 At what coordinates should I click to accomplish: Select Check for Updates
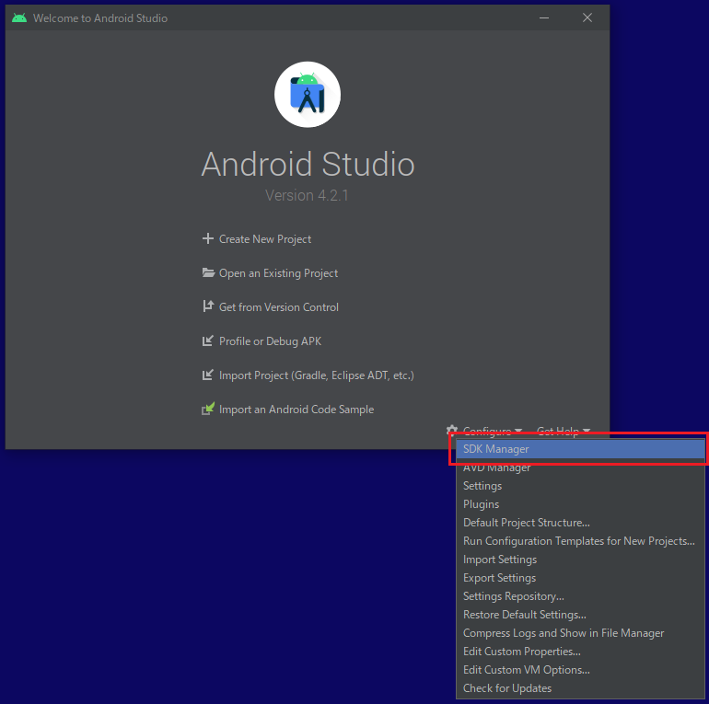coord(580,688)
